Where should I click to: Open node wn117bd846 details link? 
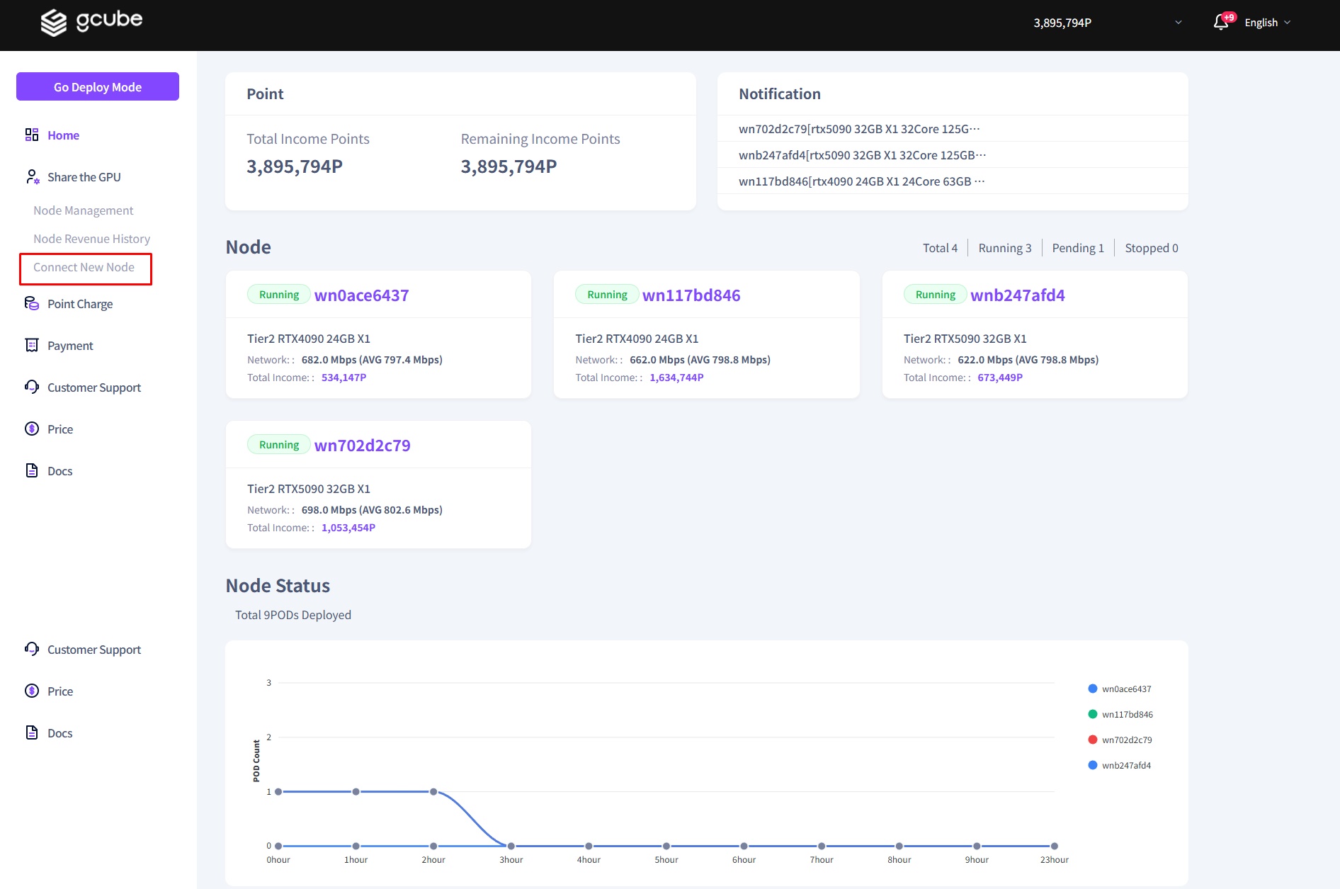click(691, 295)
